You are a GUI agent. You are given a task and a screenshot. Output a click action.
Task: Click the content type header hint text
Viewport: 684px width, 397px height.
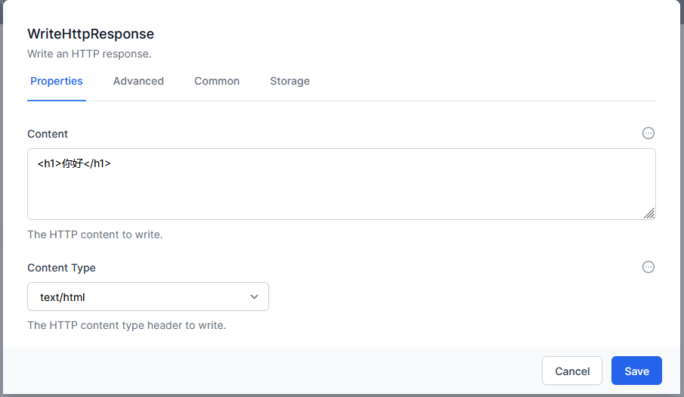pos(127,325)
